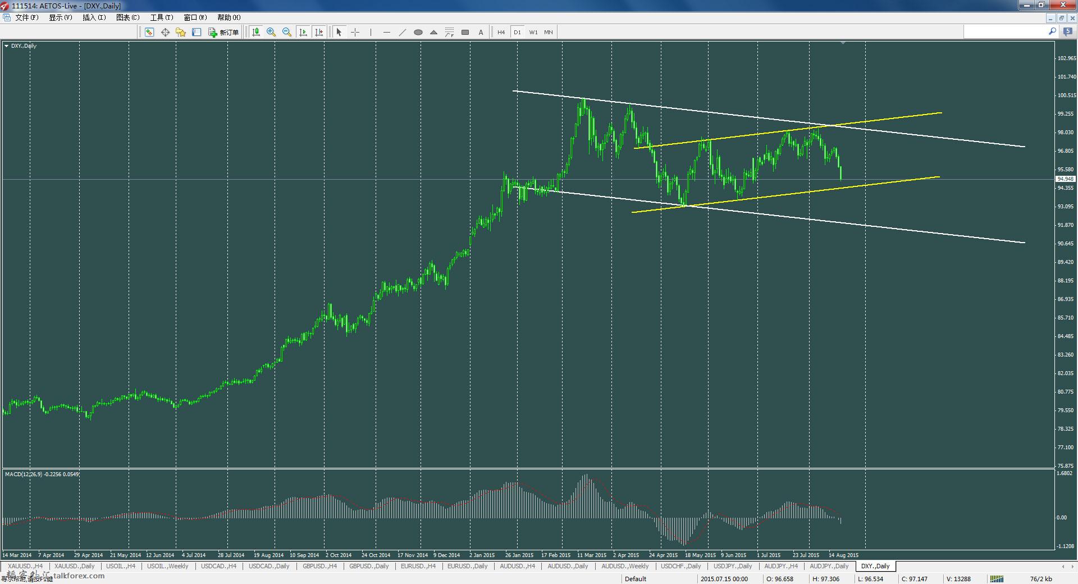
Task: Select the triangle drawing tool
Action: coord(433,32)
